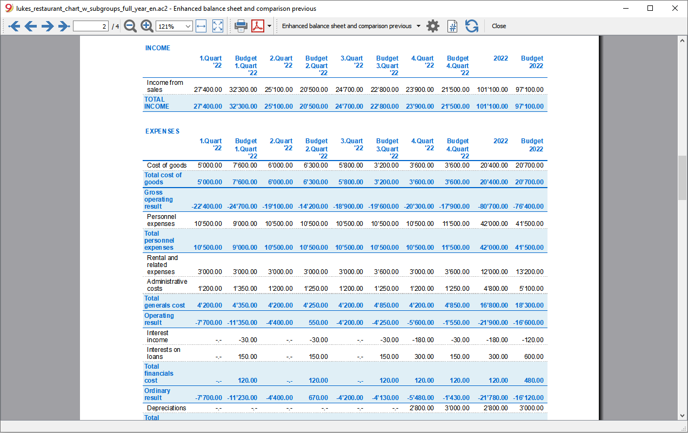Viewport: 688px width, 433px height.
Task: Click the 'Interests on loans' row label
Action: (x=164, y=353)
